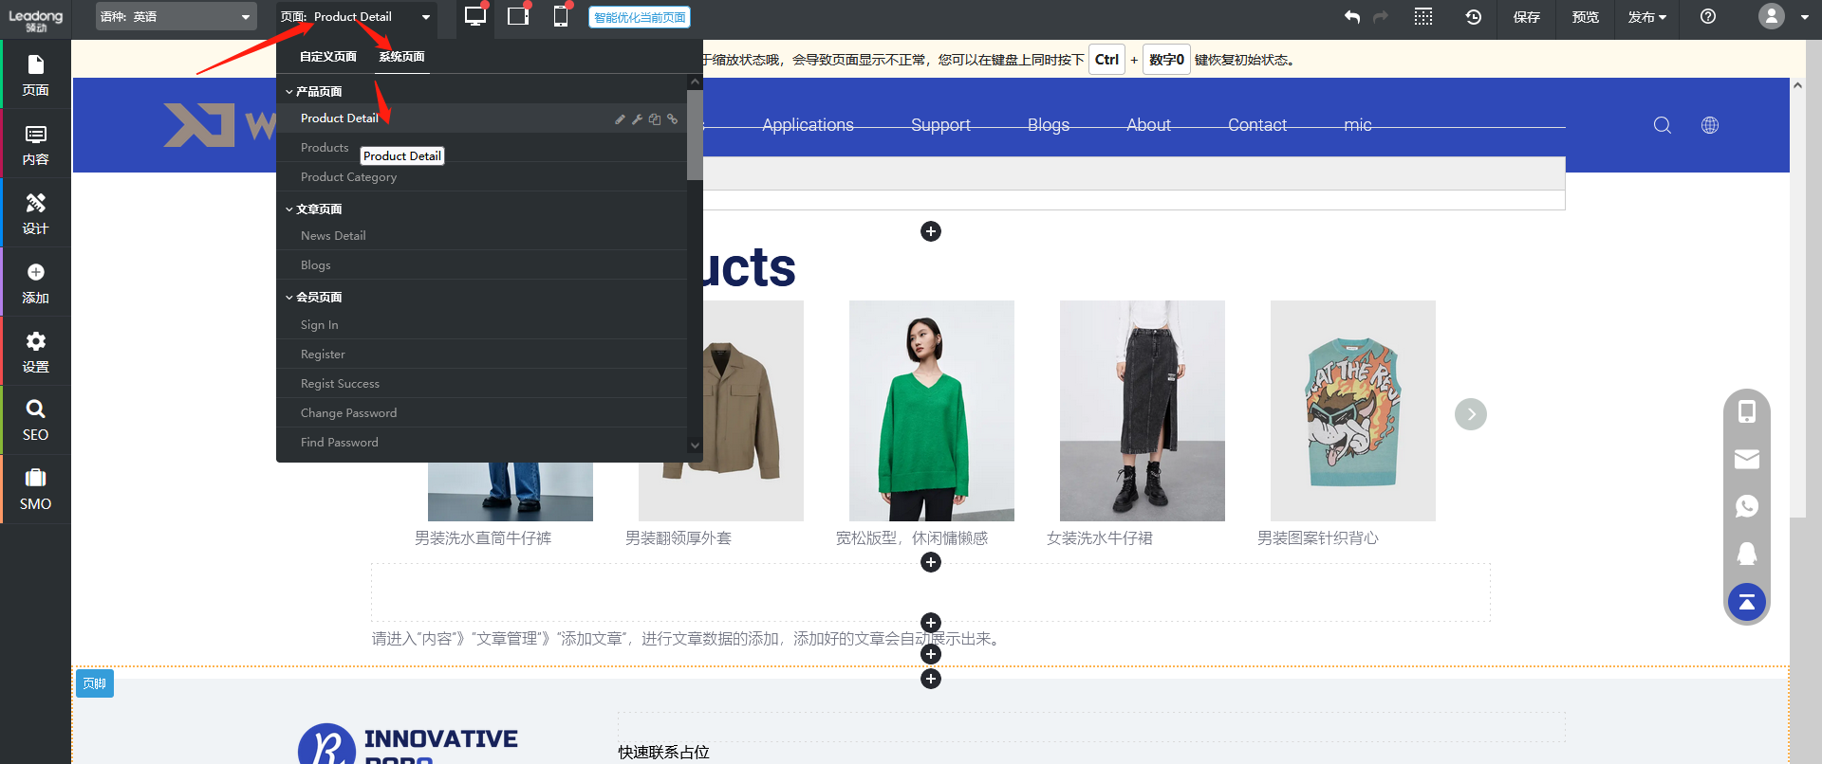
Task: Open the history/restore clock icon
Action: pyautogui.click(x=1473, y=16)
